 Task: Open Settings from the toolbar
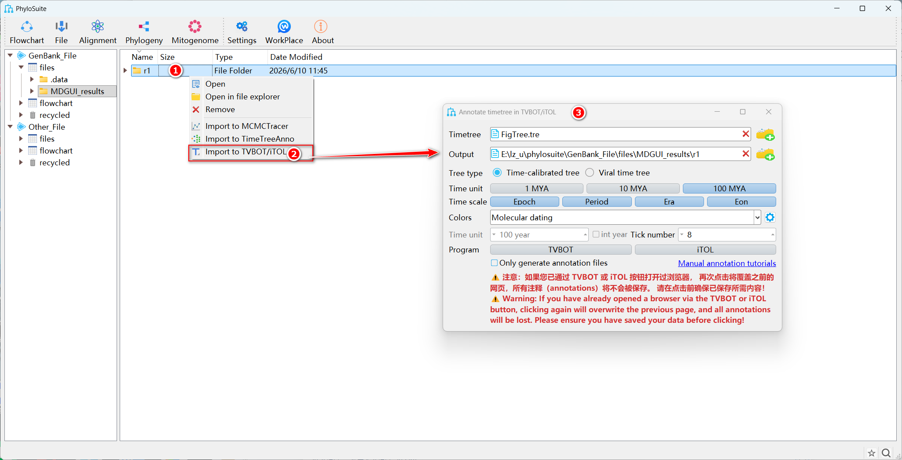click(242, 32)
